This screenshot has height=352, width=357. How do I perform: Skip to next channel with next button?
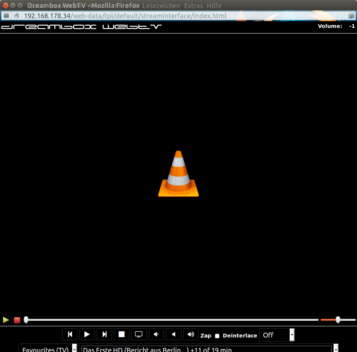pos(104,334)
